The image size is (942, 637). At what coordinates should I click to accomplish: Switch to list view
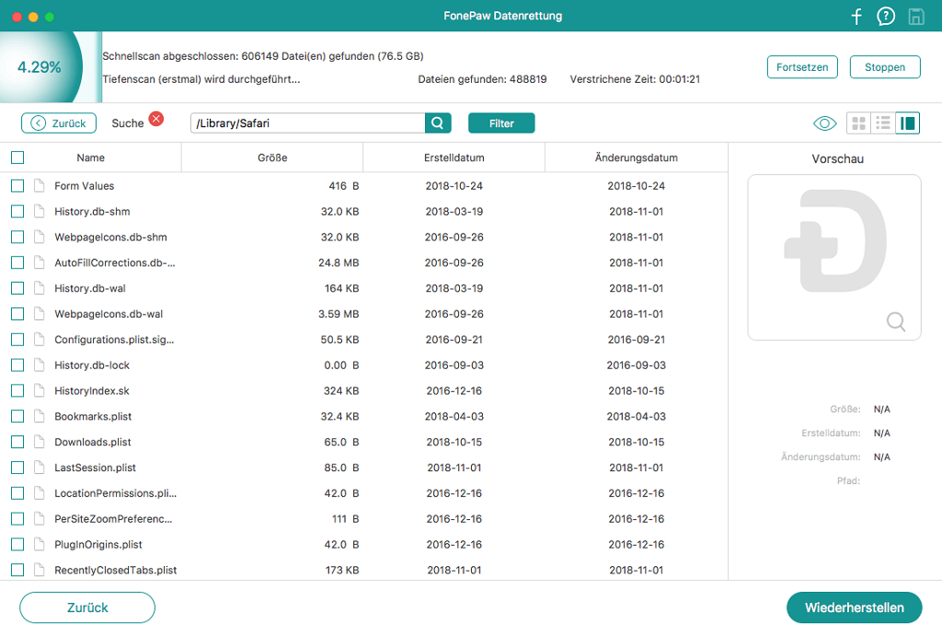(883, 123)
